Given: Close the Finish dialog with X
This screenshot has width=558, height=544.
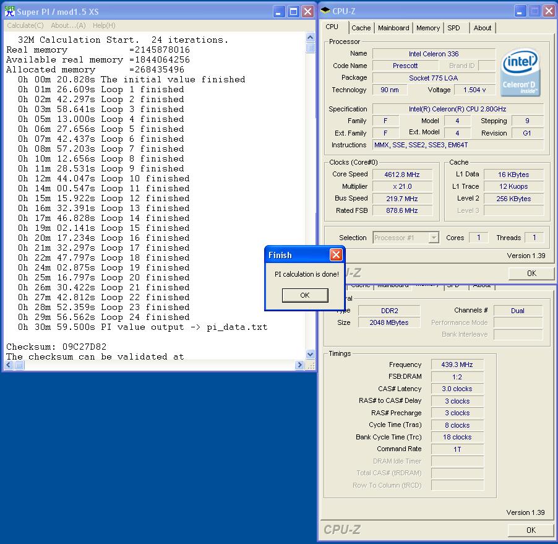Looking at the screenshot, I should click(336, 254).
